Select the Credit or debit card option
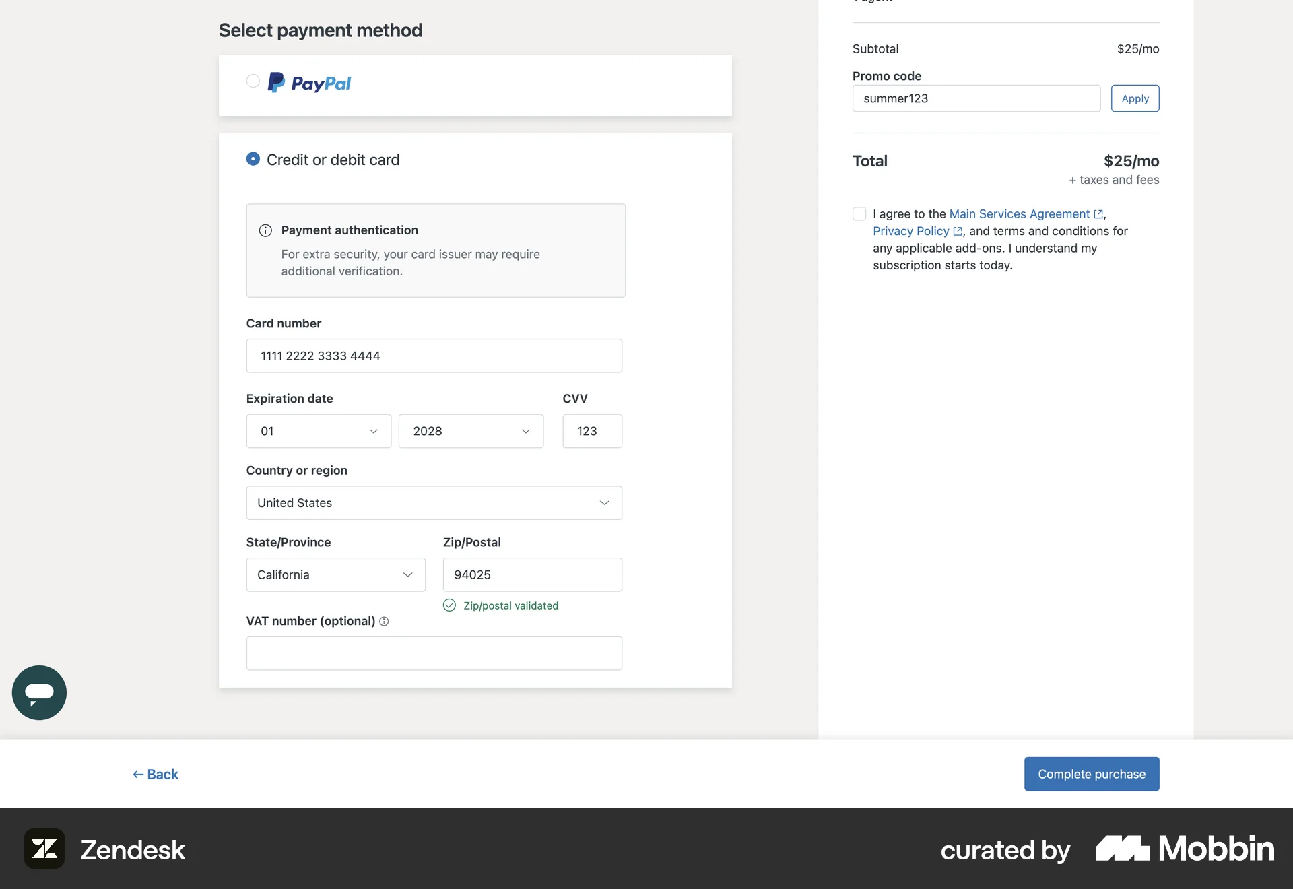1293x889 pixels. click(253, 158)
